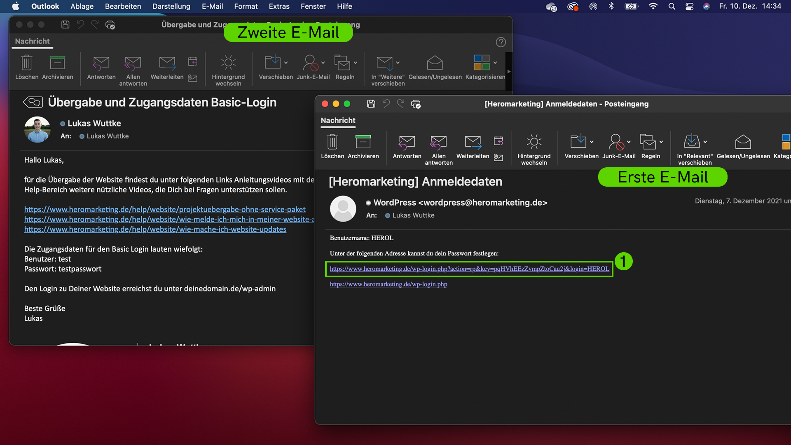Open the Apple menu

[x=16, y=6]
